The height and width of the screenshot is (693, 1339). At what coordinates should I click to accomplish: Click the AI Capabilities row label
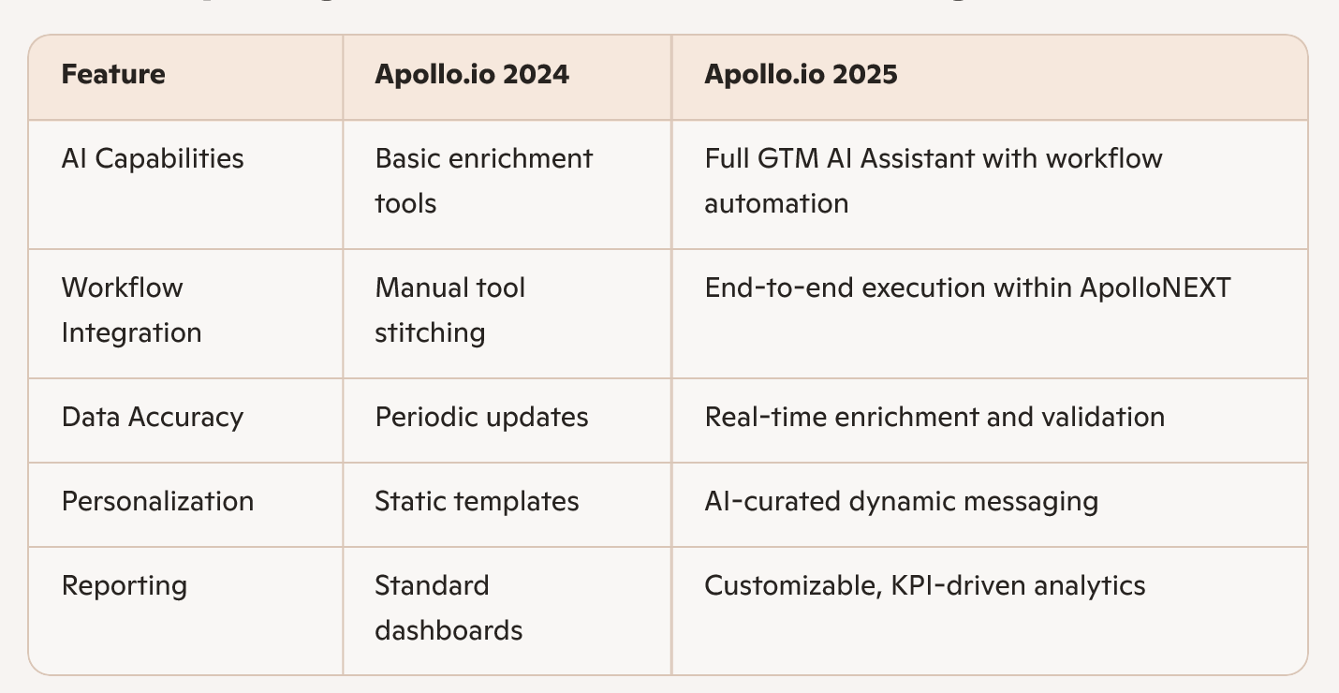(153, 158)
